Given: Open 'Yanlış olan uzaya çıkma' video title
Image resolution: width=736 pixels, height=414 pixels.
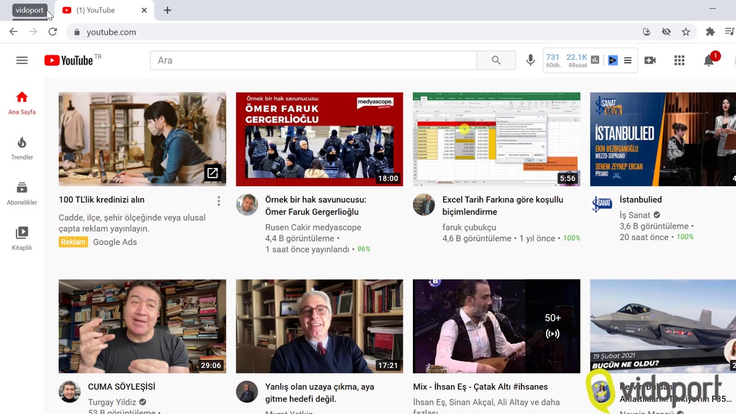Looking at the screenshot, I should point(320,393).
